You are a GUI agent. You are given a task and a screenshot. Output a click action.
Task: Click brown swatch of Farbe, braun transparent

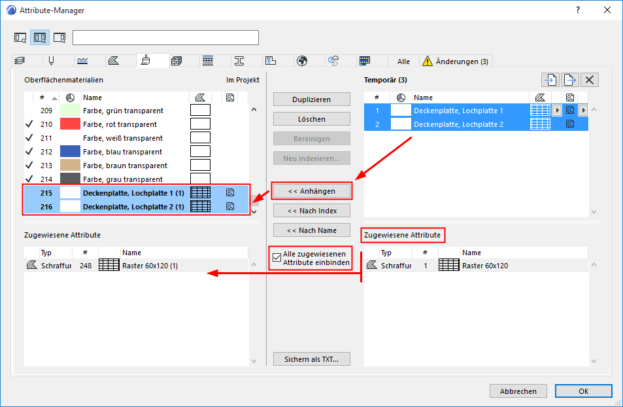(71, 165)
